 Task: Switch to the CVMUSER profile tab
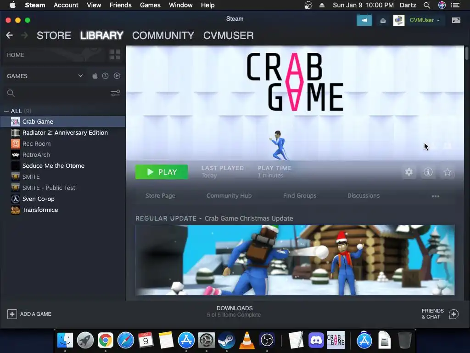[x=229, y=35]
